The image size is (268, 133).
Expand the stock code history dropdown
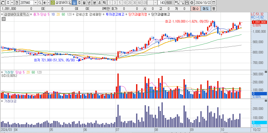coord(36,3)
